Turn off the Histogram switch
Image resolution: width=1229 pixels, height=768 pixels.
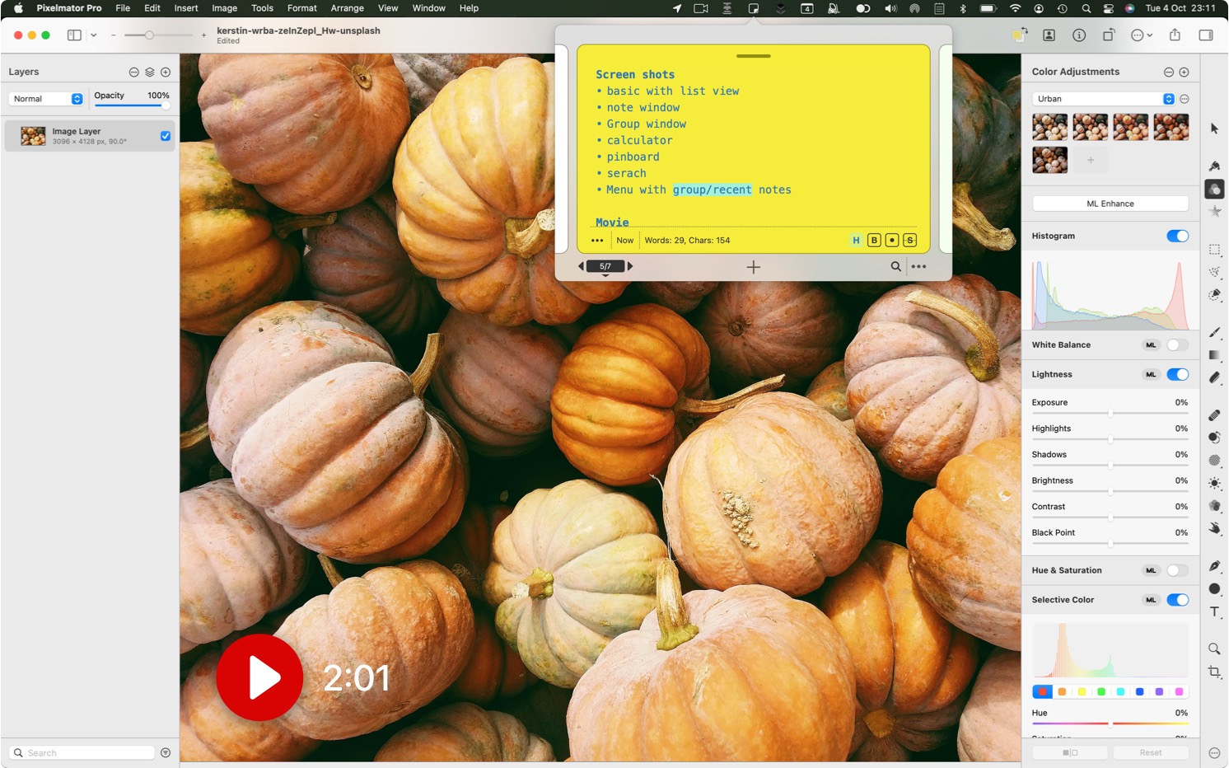click(x=1177, y=236)
